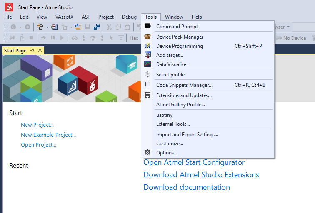Viewport: 315px width, 213px height.
Task: Choose Import and Export Settings...
Action: pyautogui.click(x=208, y=135)
